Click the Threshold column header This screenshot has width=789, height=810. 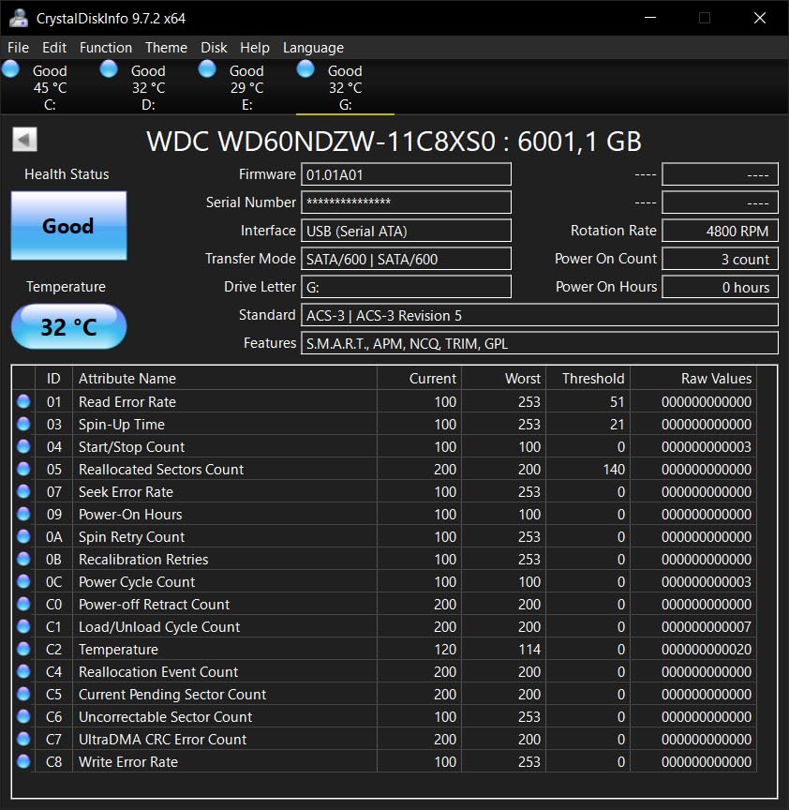[588, 378]
